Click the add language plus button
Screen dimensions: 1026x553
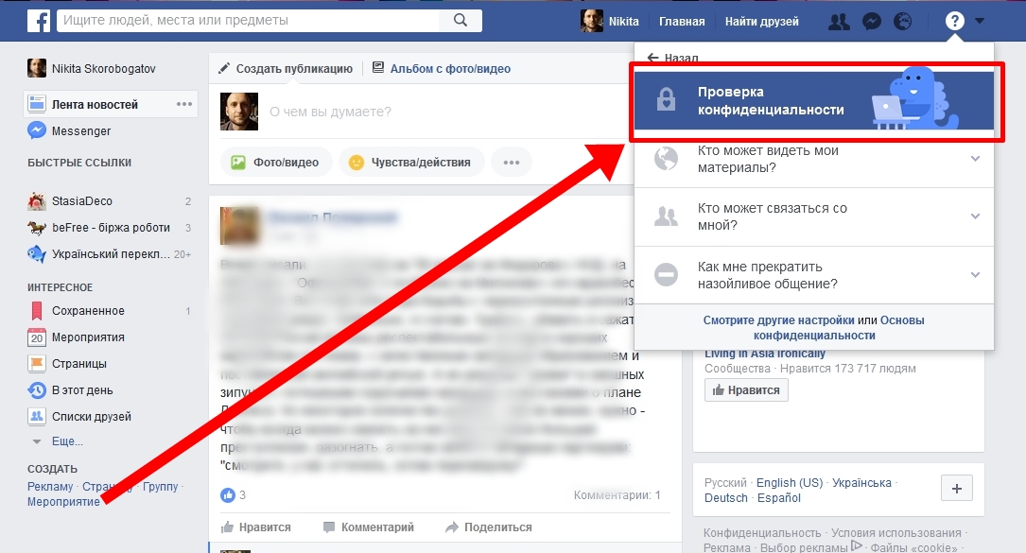tap(956, 489)
